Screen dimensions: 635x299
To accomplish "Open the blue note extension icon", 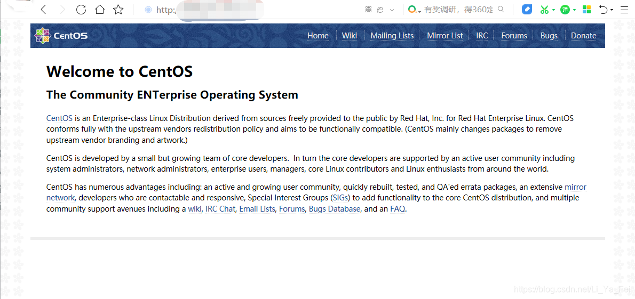I will (x=527, y=9).
